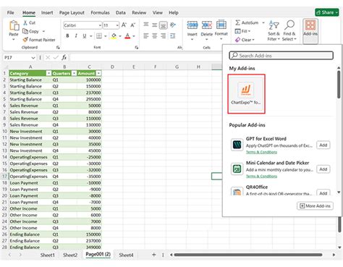This screenshot has height=267, width=343.
Task: Align text to middle vertically
Action: [x=155, y=25]
